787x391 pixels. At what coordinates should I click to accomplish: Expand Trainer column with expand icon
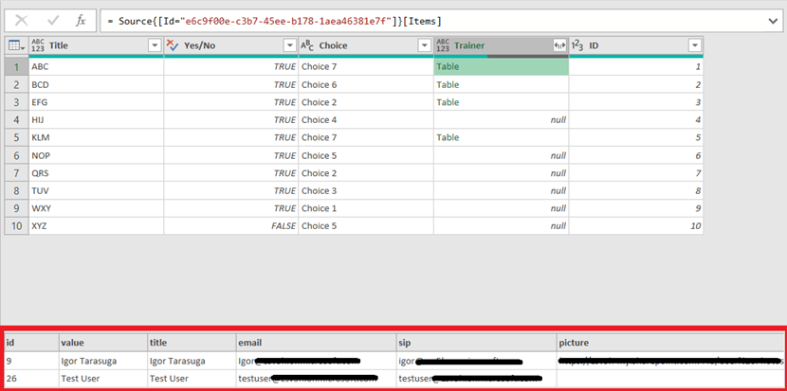click(559, 45)
